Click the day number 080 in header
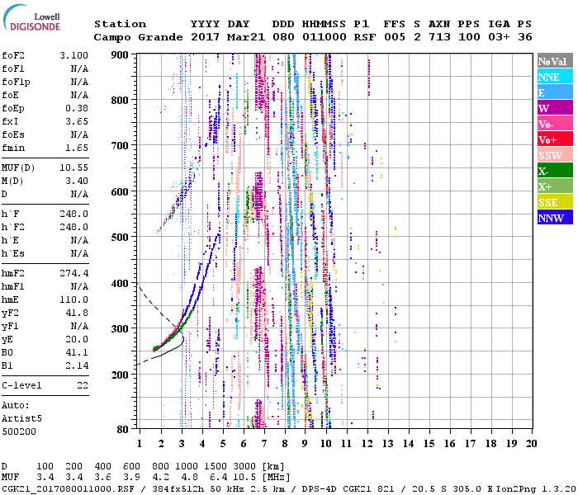This screenshot has width=578, height=495. (283, 37)
